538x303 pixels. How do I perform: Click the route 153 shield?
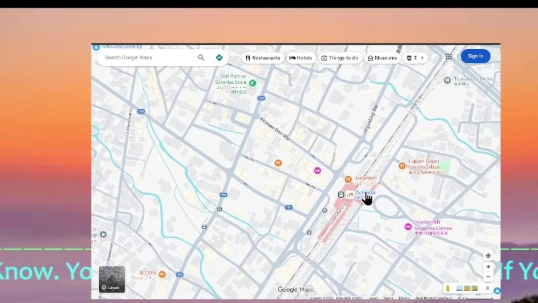(x=141, y=112)
